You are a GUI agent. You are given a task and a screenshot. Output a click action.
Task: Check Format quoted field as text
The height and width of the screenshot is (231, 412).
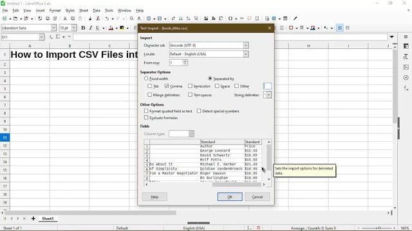click(x=146, y=111)
